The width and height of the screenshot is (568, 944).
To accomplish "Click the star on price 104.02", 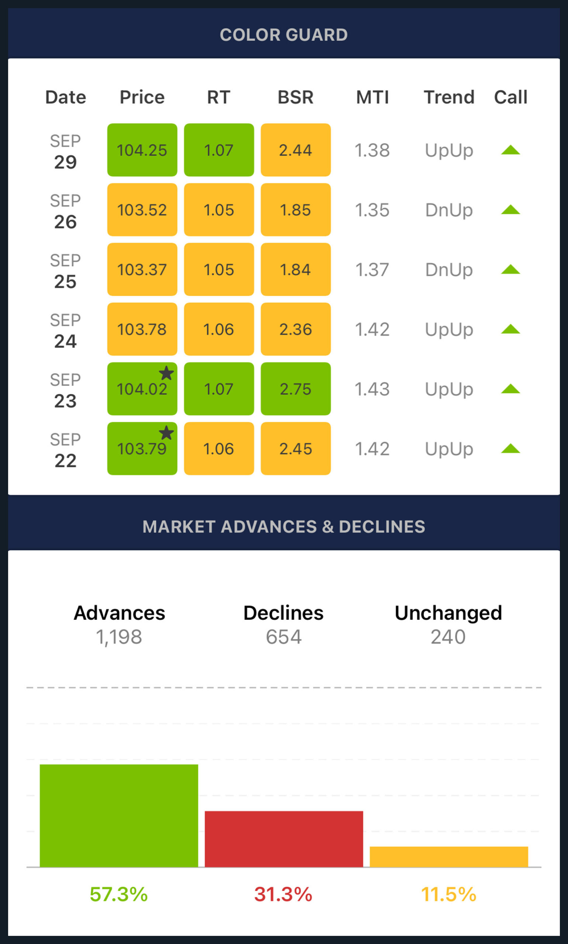I will click(166, 373).
